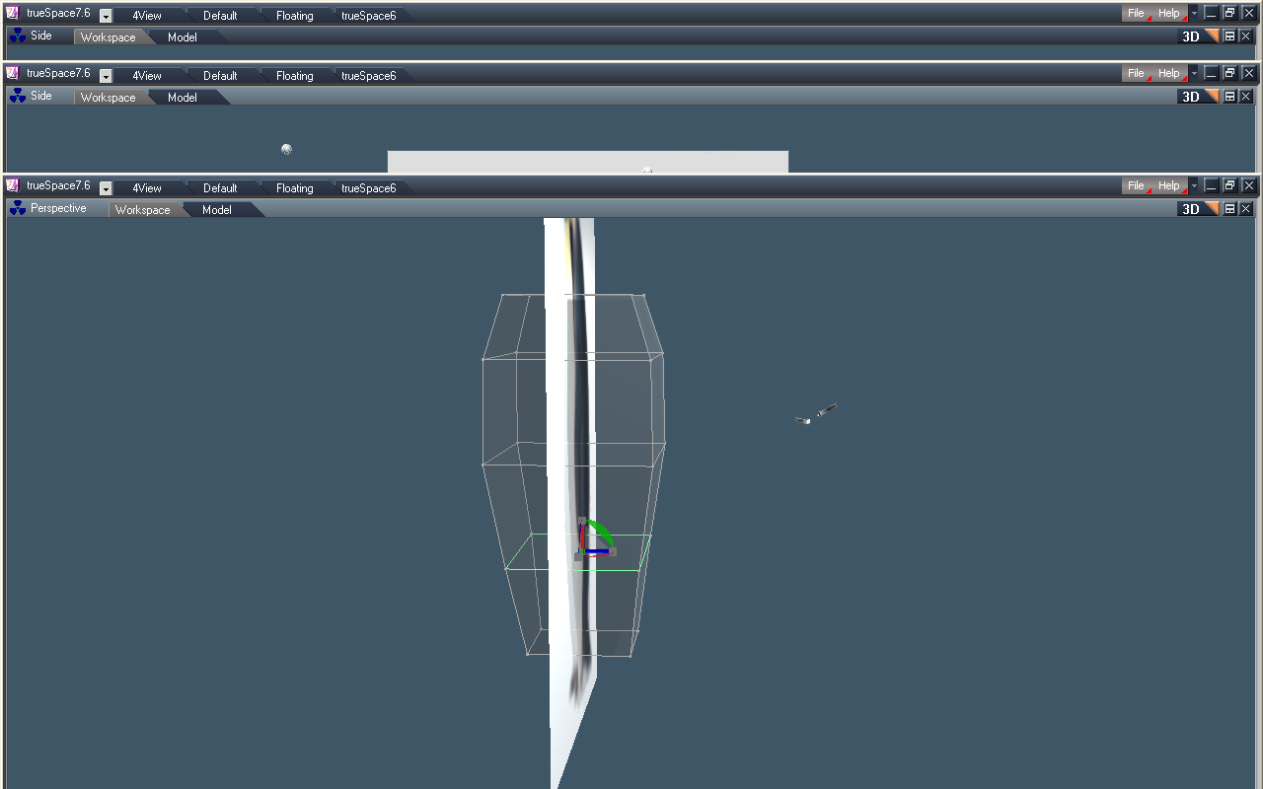The width and height of the screenshot is (1263, 789).
Task: Click the green rotation arrow of the manipulator
Action: tap(605, 531)
